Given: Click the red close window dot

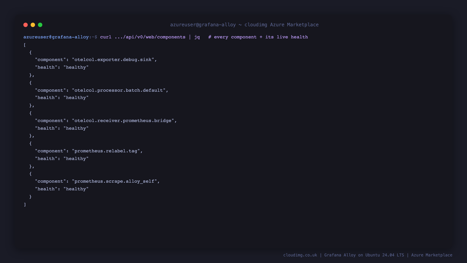Looking at the screenshot, I should (26, 25).
